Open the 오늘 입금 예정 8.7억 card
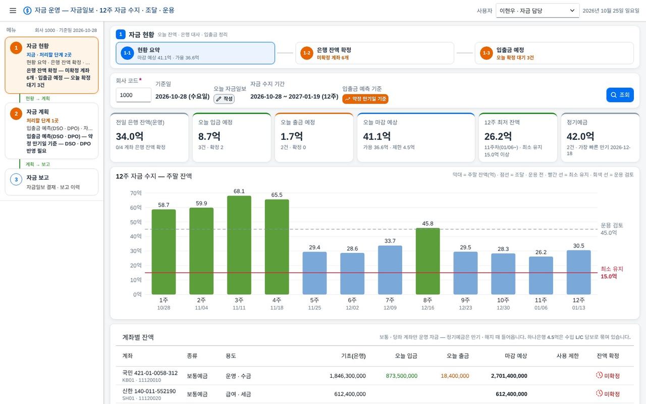Screen dimensions: 646x404 232,137
